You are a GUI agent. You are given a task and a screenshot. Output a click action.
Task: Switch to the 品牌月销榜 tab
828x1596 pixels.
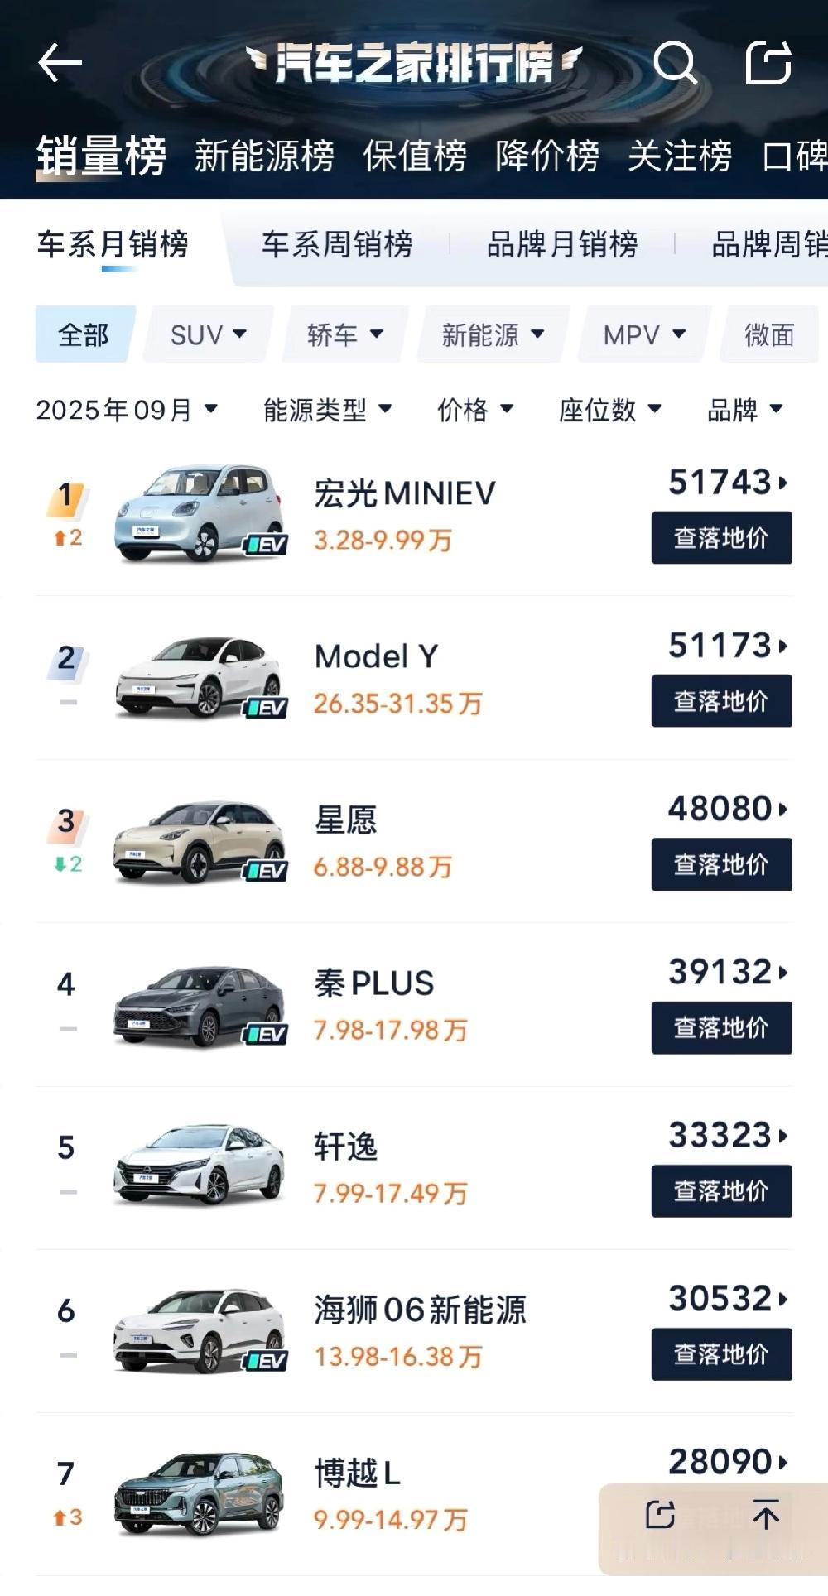[562, 245]
